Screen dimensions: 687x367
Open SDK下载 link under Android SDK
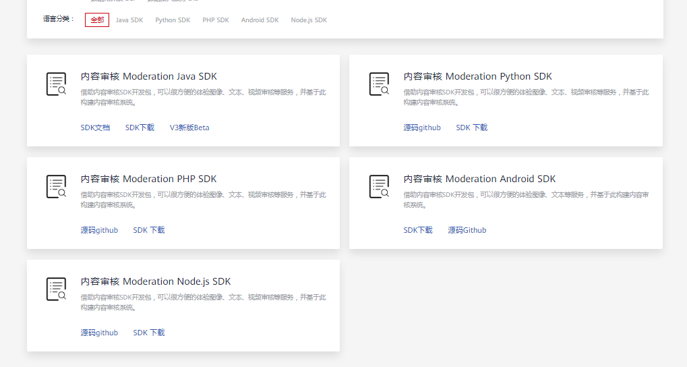click(418, 230)
